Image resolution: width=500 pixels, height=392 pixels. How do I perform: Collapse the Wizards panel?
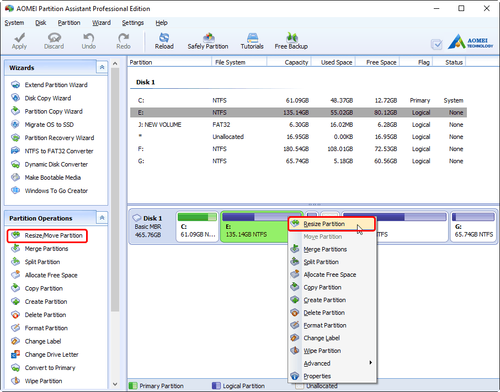pos(102,67)
